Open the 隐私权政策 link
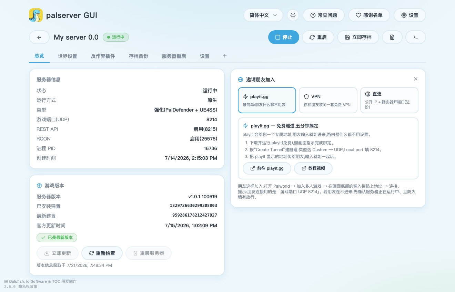The height and width of the screenshot is (292, 455). point(28,286)
